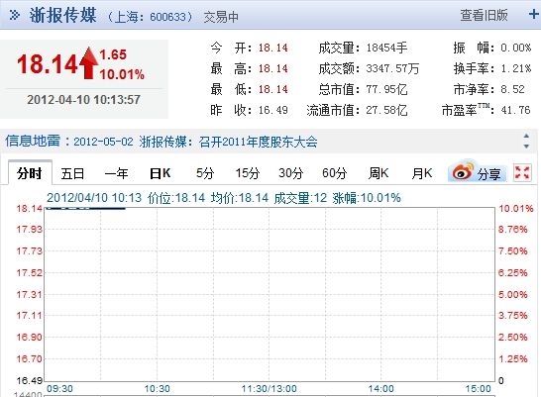This screenshot has width=541, height=397.
Task: Click the 成交额 value 3347.57万
Action: [392, 68]
